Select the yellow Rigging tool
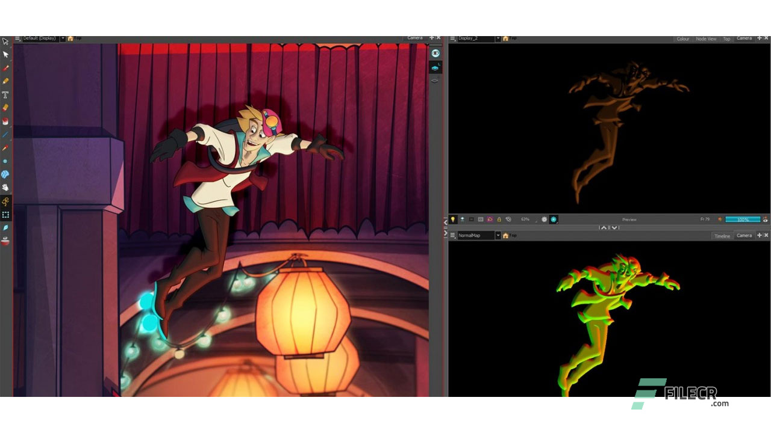The image size is (771, 433). coord(5,201)
